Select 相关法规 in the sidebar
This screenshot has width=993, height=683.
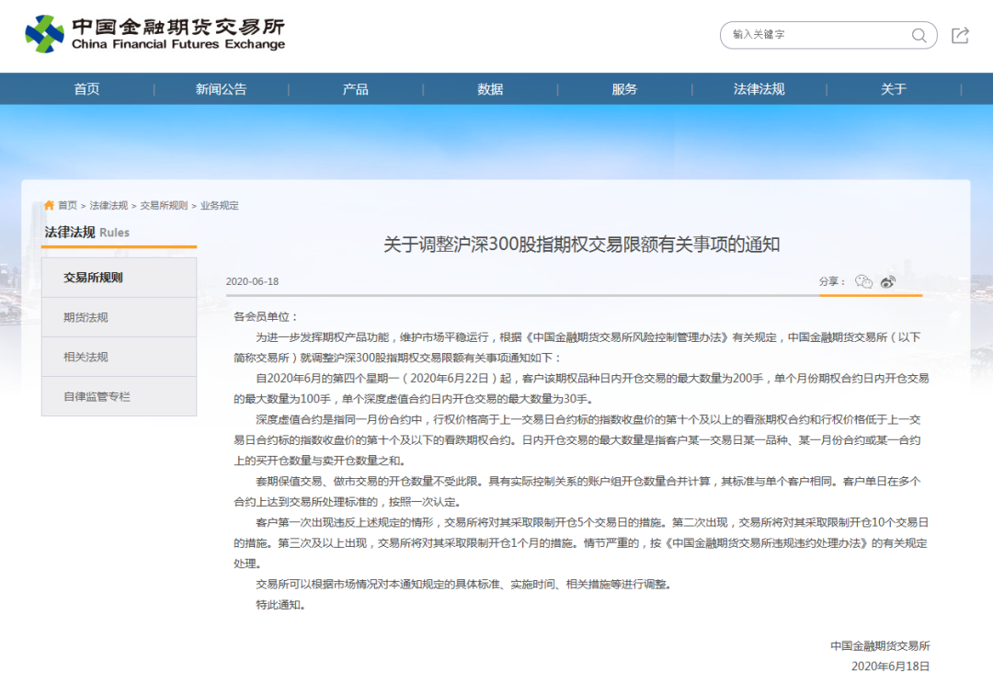(119, 357)
